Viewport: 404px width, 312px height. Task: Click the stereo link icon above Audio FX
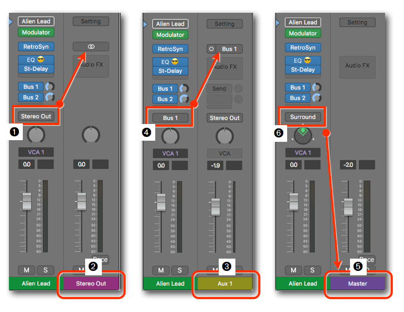pyautogui.click(x=91, y=47)
